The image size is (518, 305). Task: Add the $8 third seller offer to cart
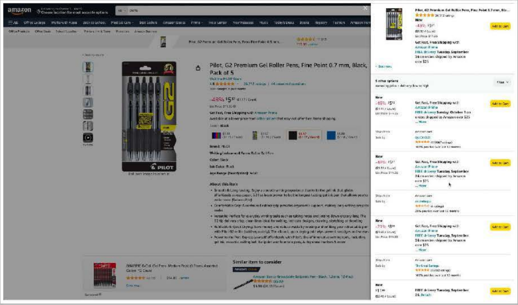tap(500, 227)
